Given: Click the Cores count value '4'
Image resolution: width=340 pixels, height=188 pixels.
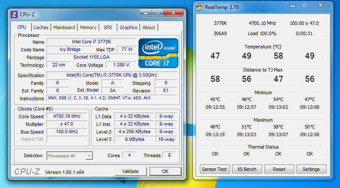Looking at the screenshot, I should coord(129,155).
